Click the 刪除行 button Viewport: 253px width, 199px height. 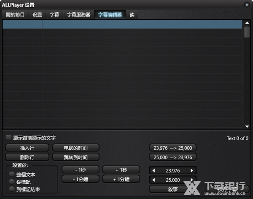(27, 157)
